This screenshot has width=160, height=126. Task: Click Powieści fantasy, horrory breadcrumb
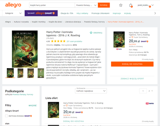pyautogui.click(x=94, y=22)
